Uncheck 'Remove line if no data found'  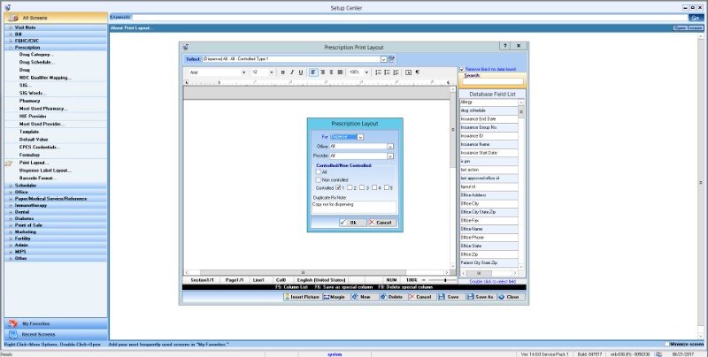click(x=461, y=69)
